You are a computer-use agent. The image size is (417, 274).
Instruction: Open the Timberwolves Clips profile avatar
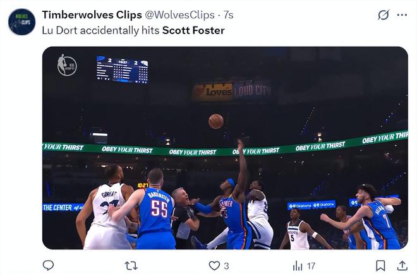(21, 21)
